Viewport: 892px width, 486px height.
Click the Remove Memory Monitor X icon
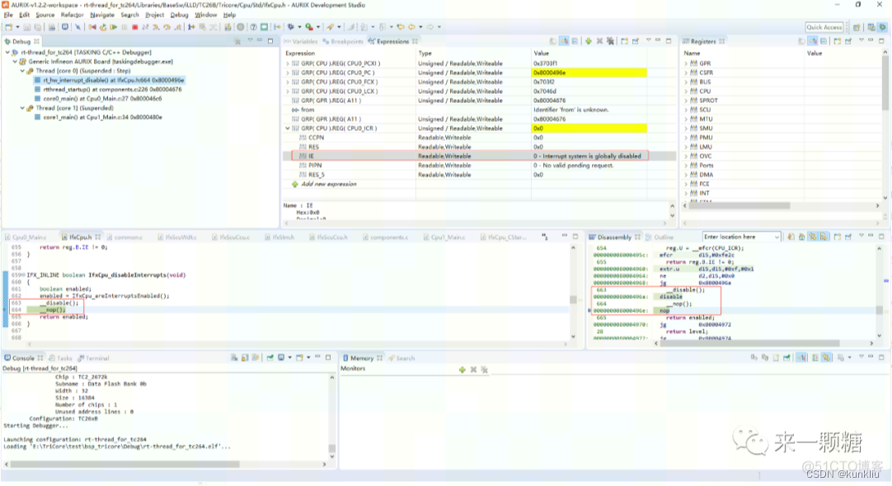[x=473, y=370]
